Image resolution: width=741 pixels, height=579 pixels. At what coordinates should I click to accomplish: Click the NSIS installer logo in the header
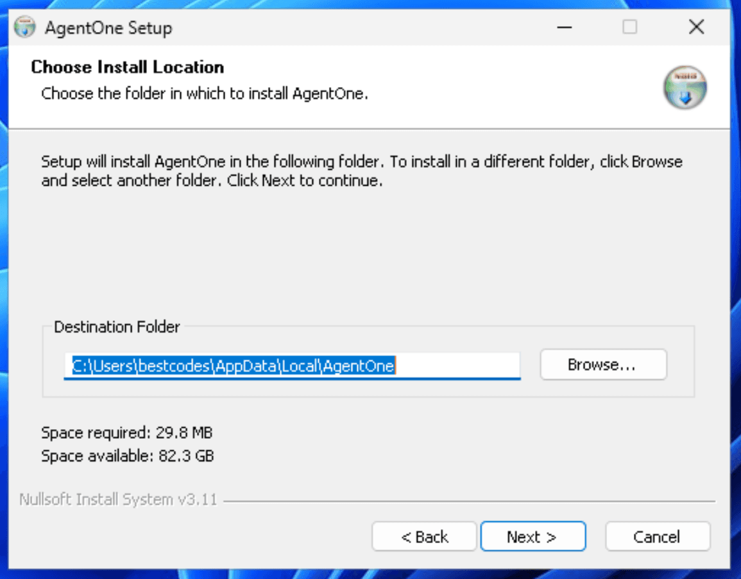click(684, 88)
